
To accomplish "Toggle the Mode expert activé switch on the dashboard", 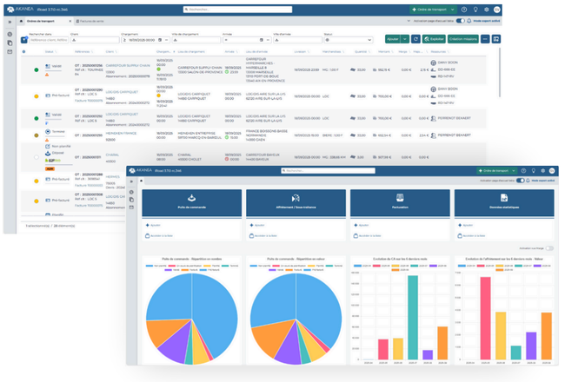I will pos(522,181).
